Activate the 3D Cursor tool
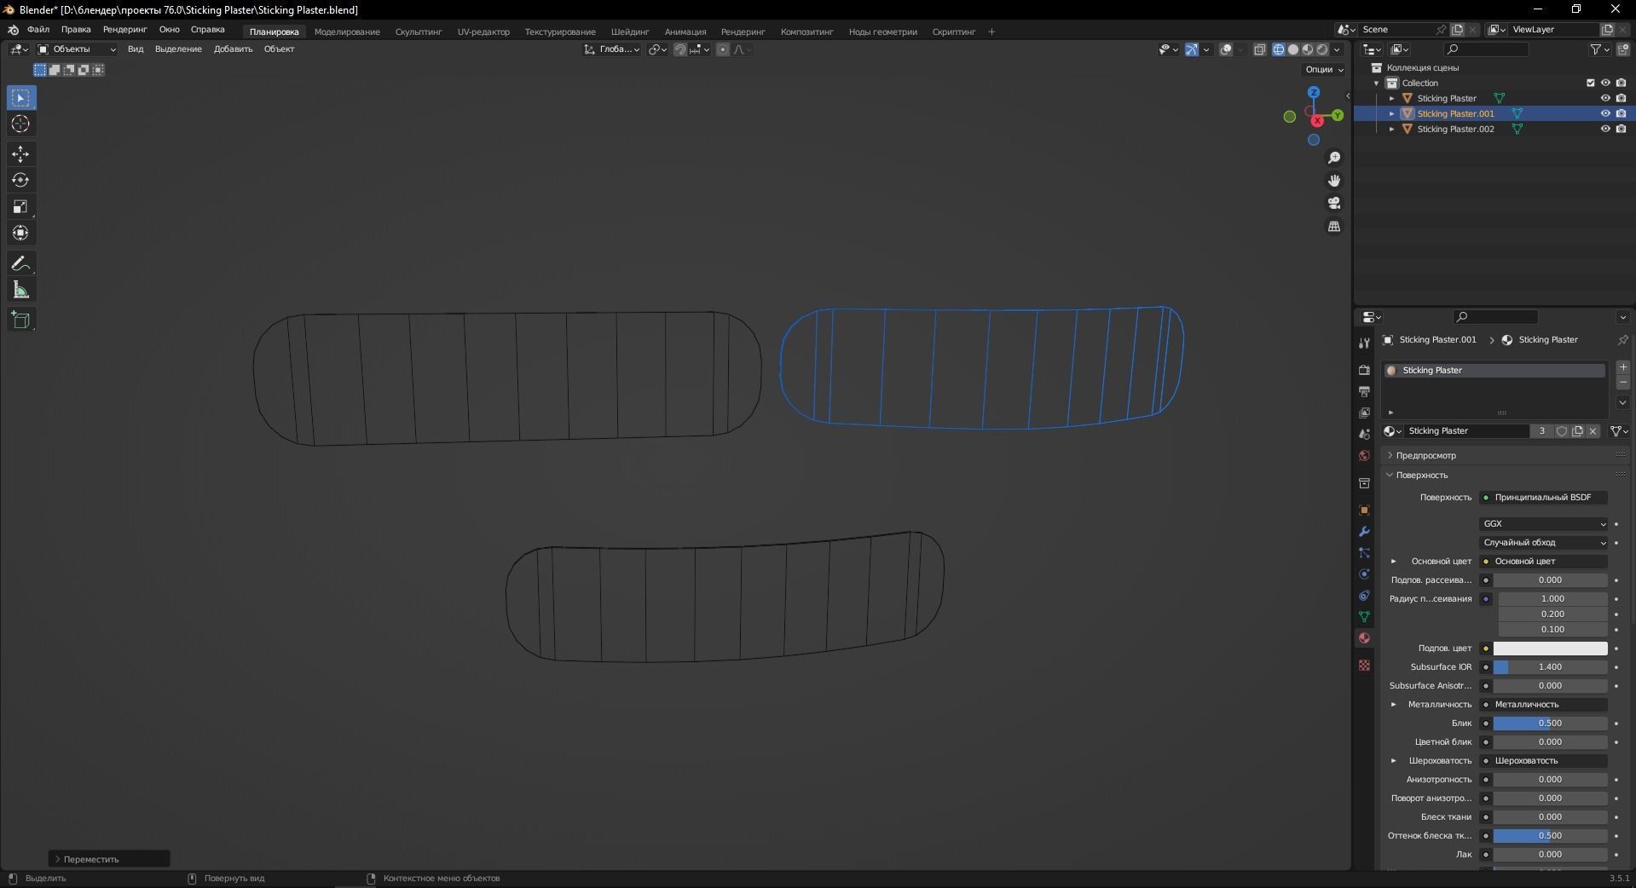 21,124
